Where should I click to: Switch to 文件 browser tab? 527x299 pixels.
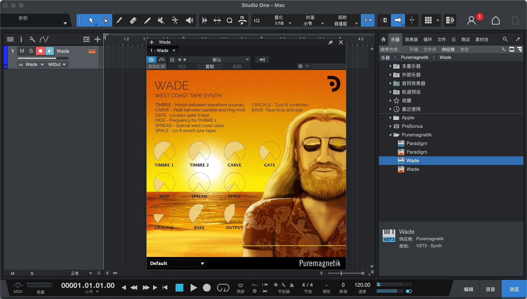(x=441, y=40)
